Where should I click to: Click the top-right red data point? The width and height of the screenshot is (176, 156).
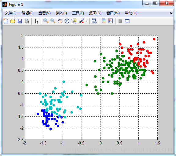pos(154,39)
